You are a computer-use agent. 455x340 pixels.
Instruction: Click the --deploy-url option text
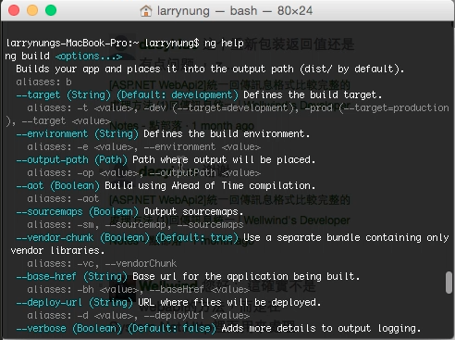pos(49,302)
